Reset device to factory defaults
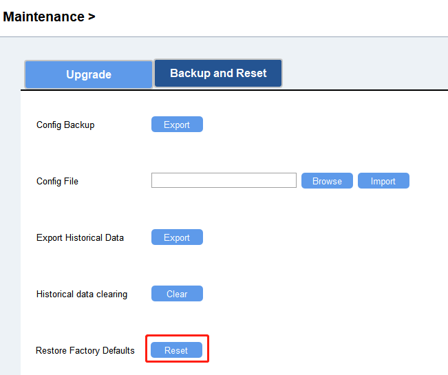Image resolution: width=448 pixels, height=375 pixels. click(x=176, y=350)
